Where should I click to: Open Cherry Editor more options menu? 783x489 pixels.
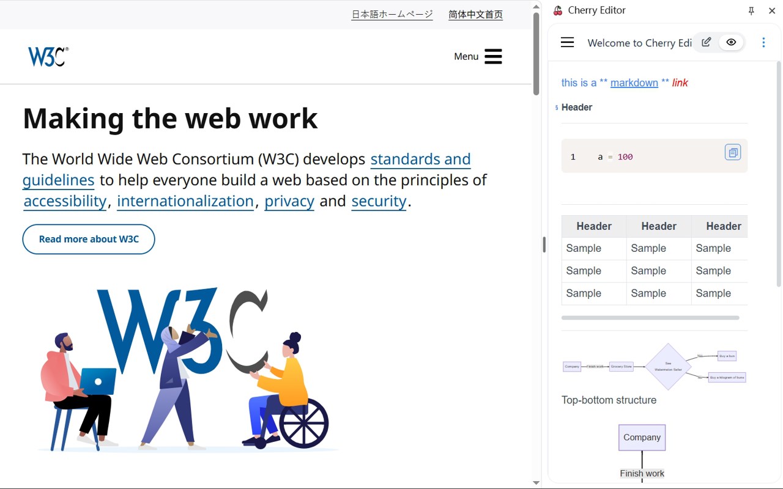pyautogui.click(x=763, y=42)
